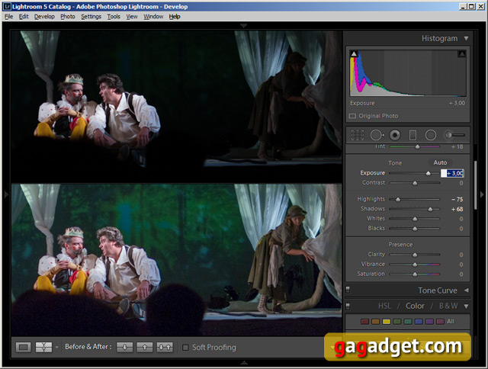Select the Crop Overlay tool
This screenshot has height=369, width=488.
[x=358, y=135]
